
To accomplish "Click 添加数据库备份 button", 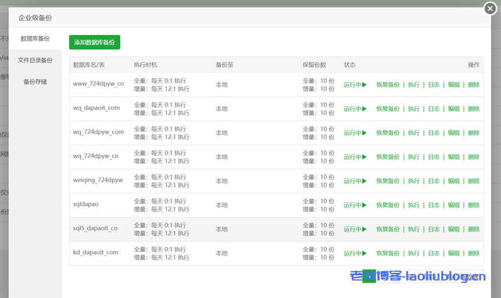I will 94,43.
